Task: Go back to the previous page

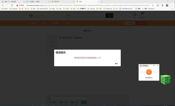Action: click(x=3, y=5)
